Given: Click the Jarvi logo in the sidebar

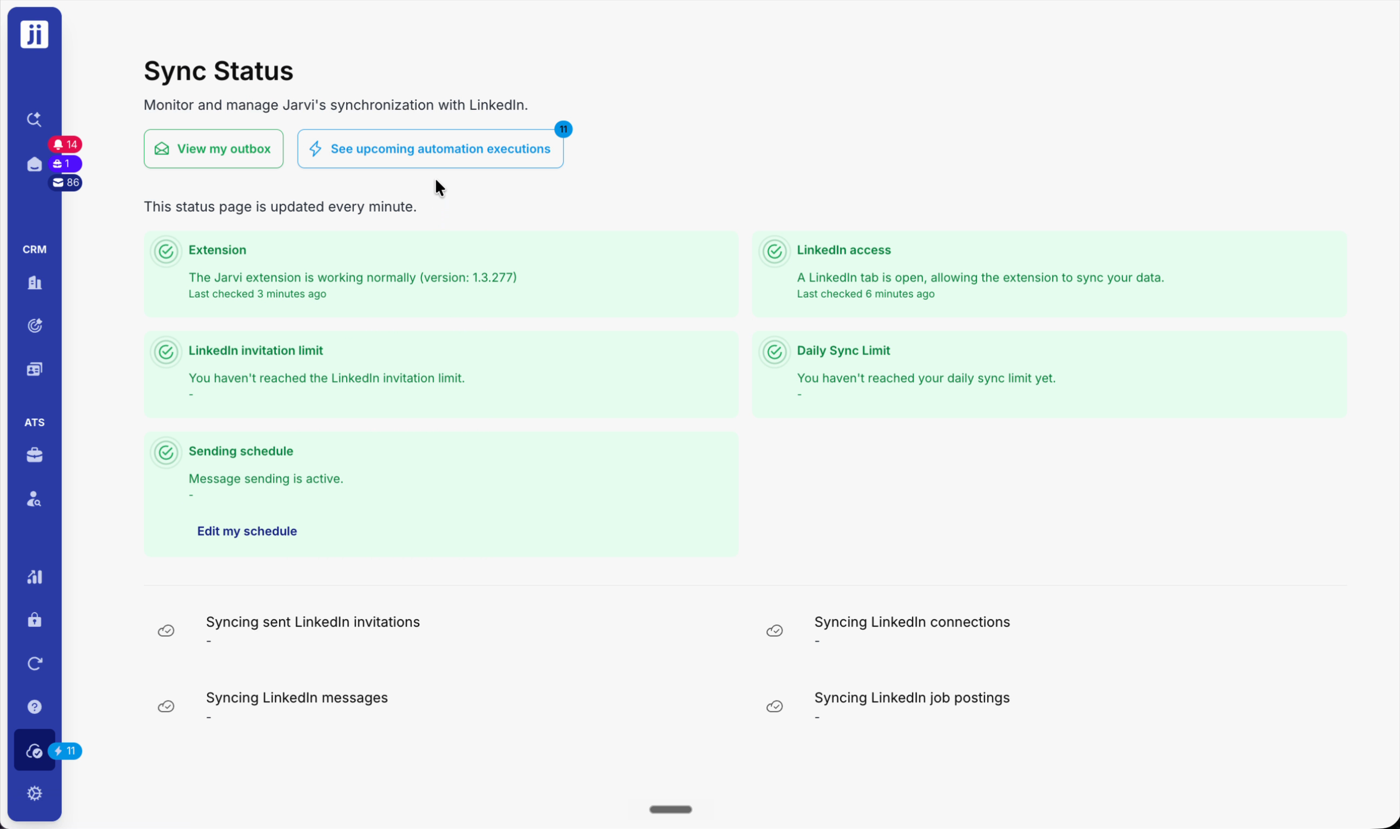Looking at the screenshot, I should pos(34,34).
